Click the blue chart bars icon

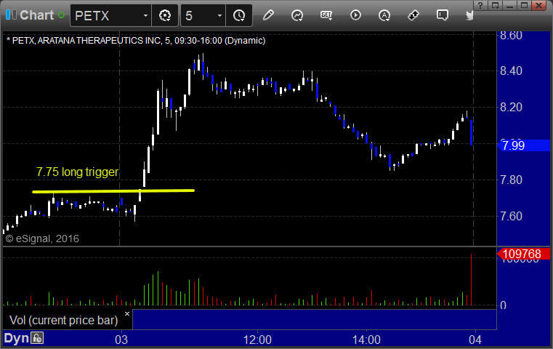11,15
